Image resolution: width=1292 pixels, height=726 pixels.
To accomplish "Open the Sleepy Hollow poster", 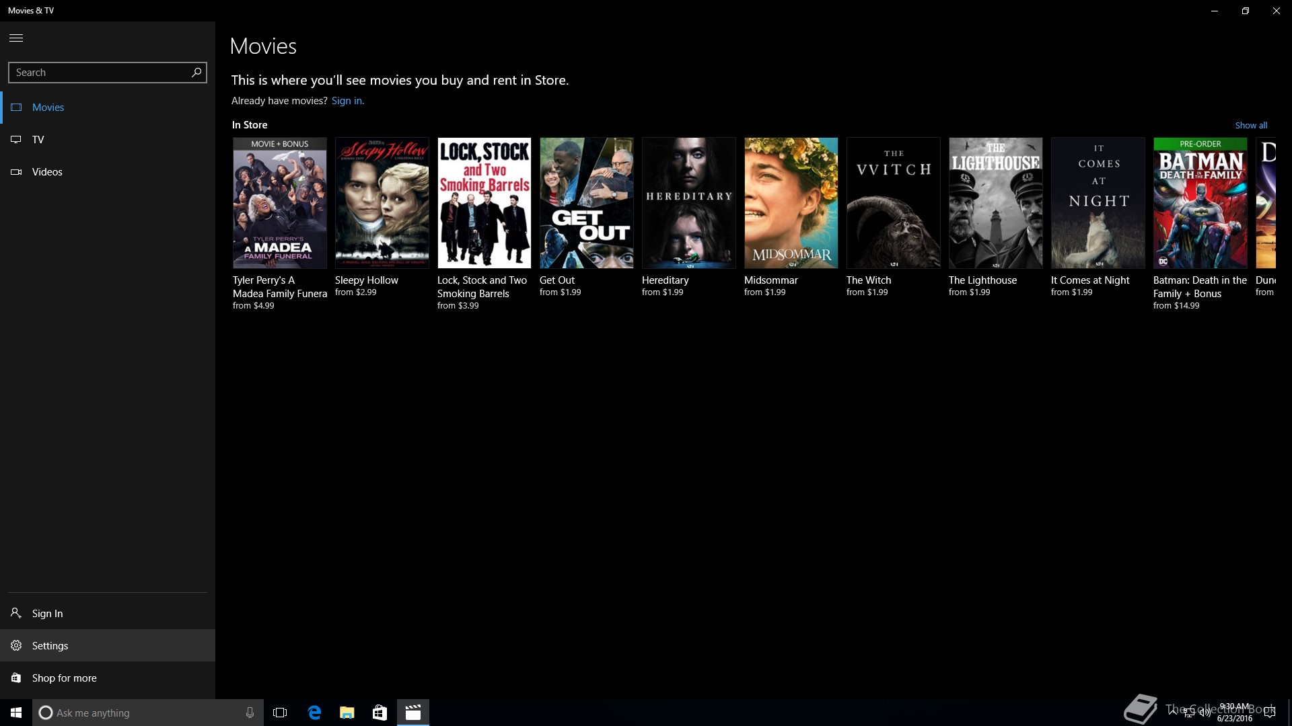I will click(x=382, y=203).
